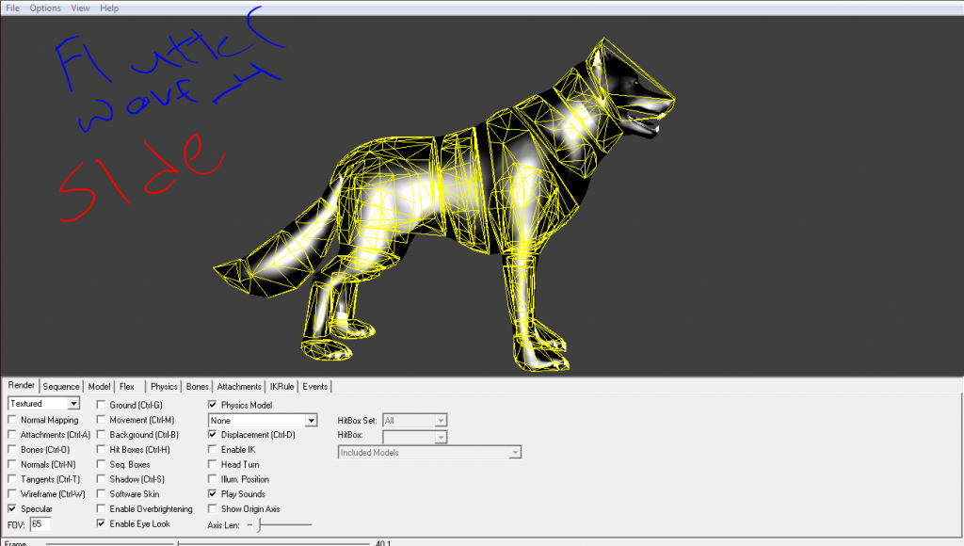Open the Events tab

coord(315,386)
